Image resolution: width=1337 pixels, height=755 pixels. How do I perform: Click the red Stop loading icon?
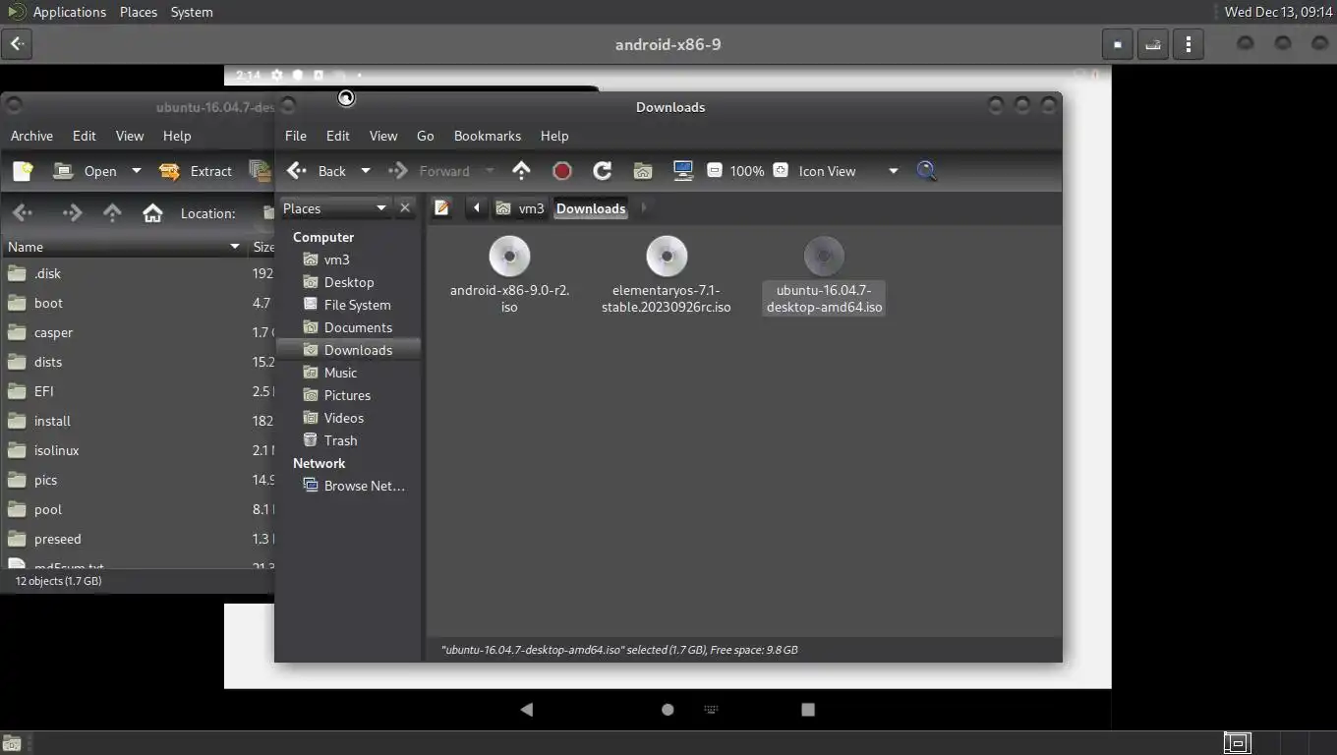pyautogui.click(x=562, y=171)
